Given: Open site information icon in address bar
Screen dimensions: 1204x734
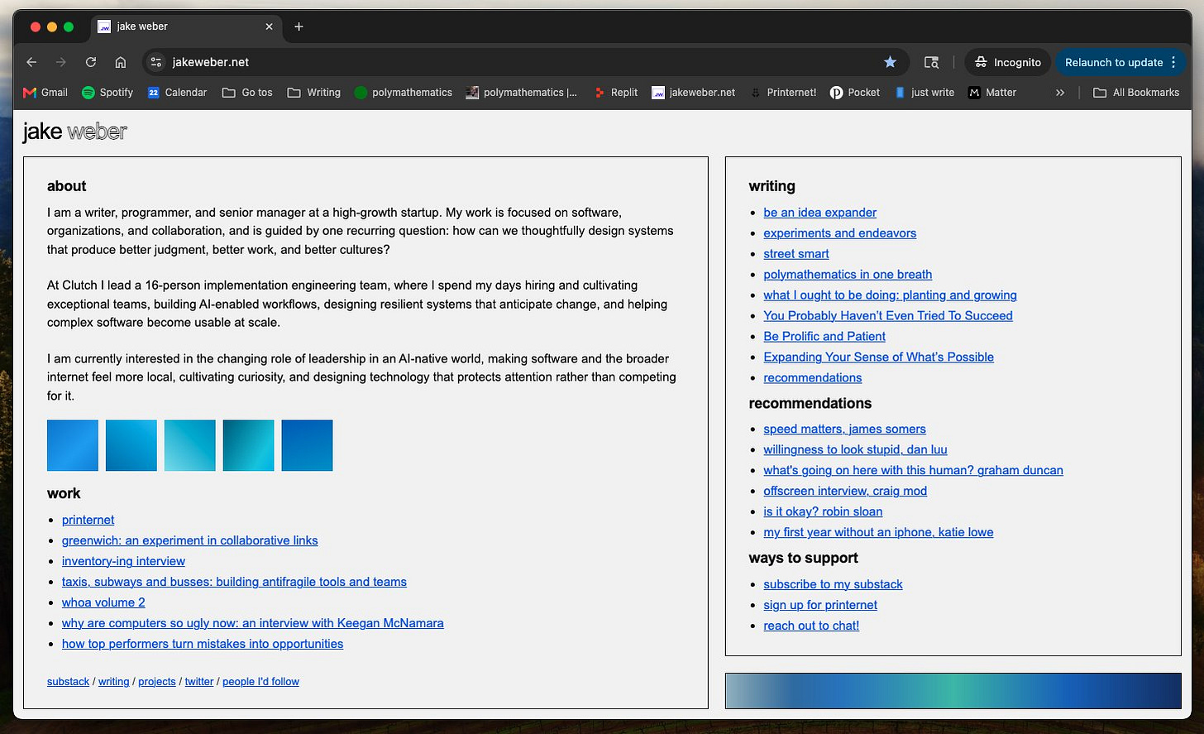Looking at the screenshot, I should [x=156, y=62].
